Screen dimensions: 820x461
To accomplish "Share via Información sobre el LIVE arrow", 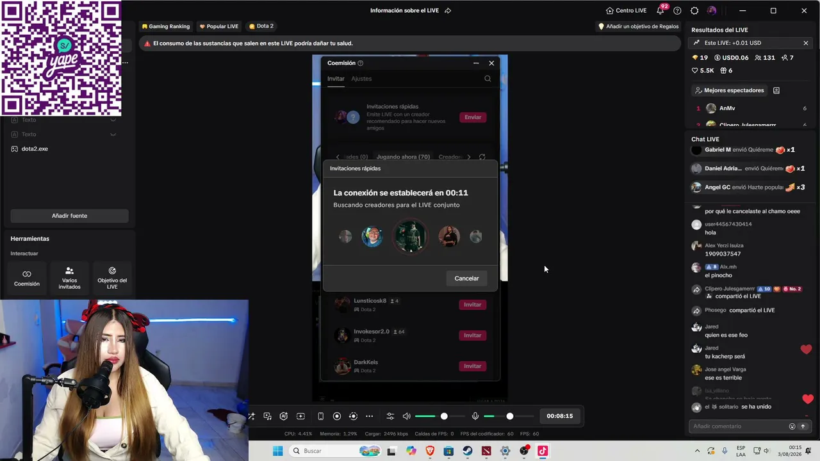I will pyautogui.click(x=448, y=11).
